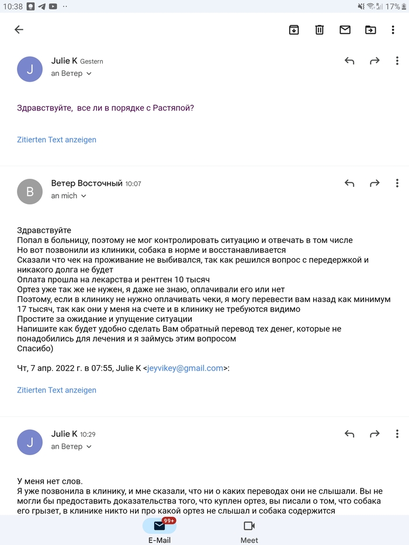Open jeyvikey@gmail.com email link

tap(185, 369)
